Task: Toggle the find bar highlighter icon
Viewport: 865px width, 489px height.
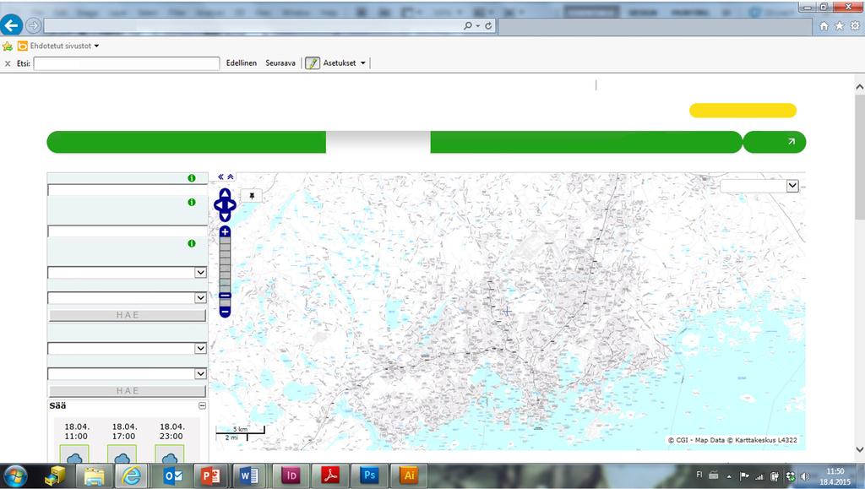Action: pos(313,62)
